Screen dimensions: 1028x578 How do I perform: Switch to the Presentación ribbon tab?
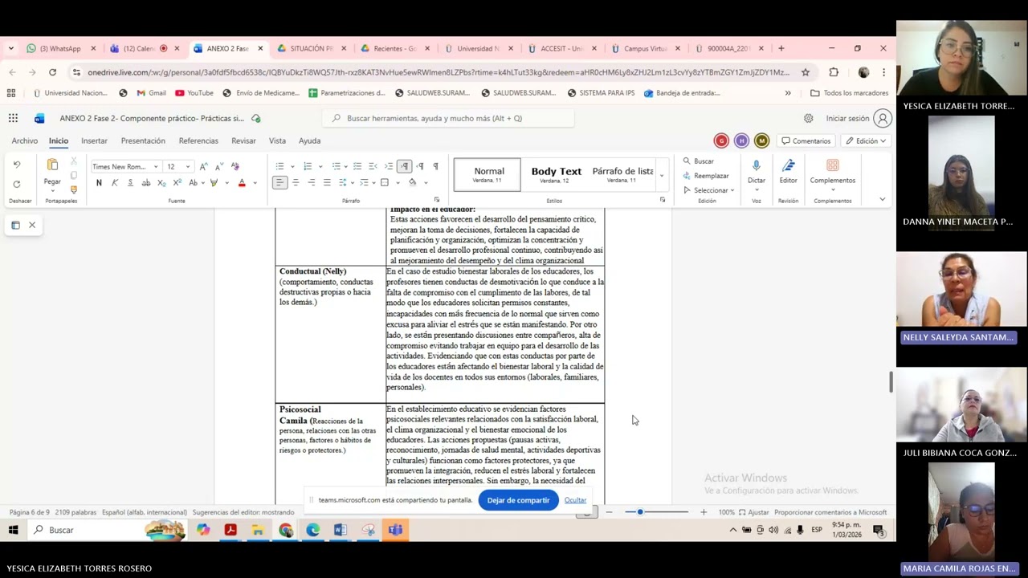coord(143,140)
